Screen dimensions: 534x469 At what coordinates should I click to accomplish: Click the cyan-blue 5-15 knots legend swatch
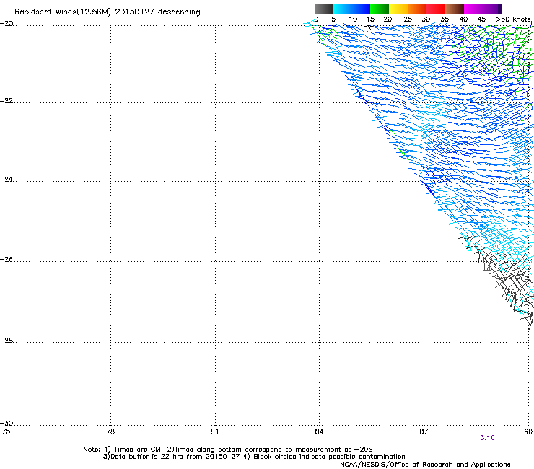click(x=351, y=9)
